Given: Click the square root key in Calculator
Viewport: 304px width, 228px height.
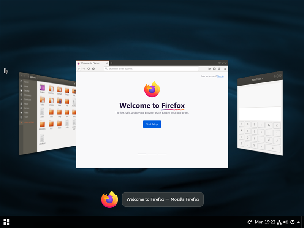Looking at the screenshot, I should pos(277,141).
